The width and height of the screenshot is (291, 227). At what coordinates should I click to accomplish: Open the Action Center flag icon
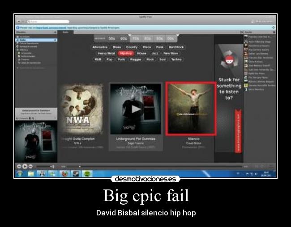click(248, 174)
